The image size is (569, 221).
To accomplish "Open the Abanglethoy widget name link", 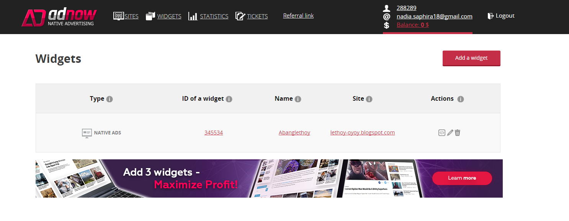I will point(294,133).
